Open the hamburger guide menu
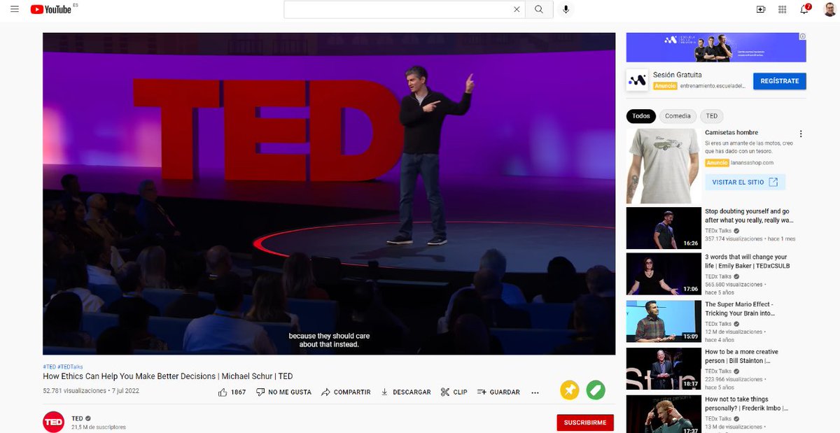The image size is (840, 433). coord(14,9)
